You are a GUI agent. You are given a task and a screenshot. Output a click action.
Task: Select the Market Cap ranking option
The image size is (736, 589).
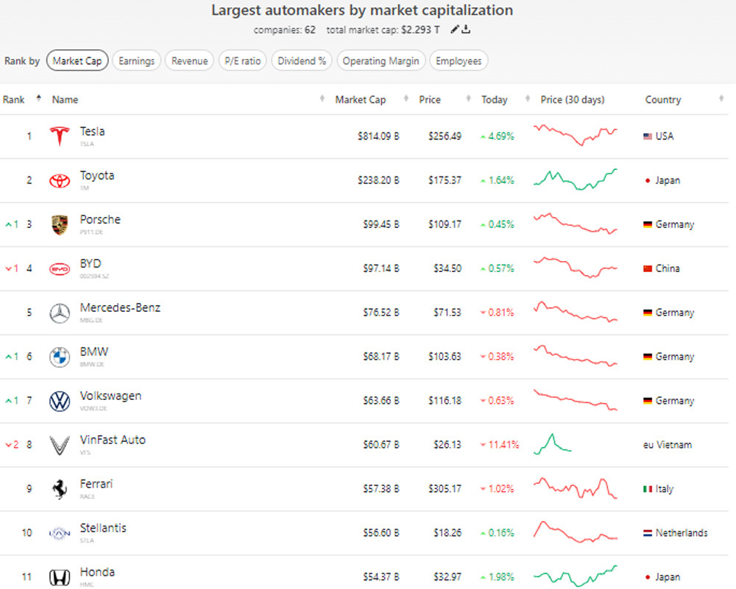tap(77, 61)
